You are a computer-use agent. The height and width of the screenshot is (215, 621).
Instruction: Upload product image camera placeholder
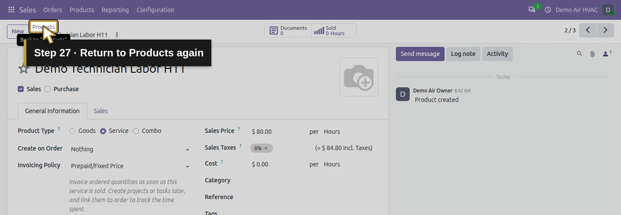click(x=359, y=77)
